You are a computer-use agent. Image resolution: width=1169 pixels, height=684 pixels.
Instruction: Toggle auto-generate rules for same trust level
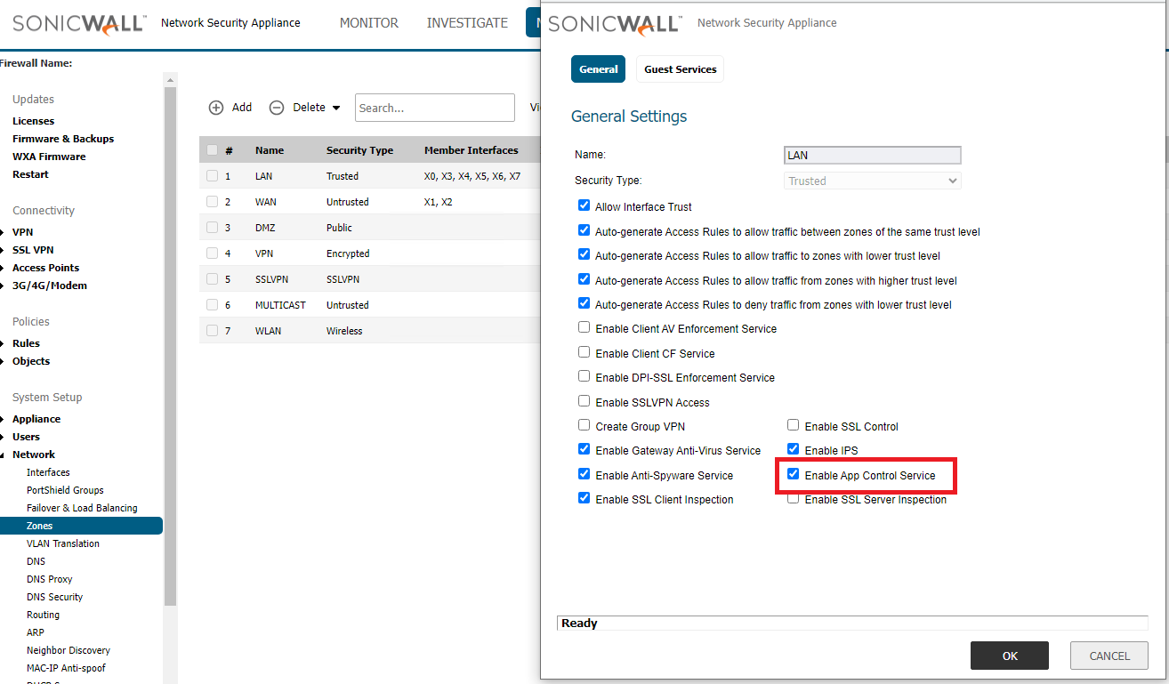(x=584, y=230)
